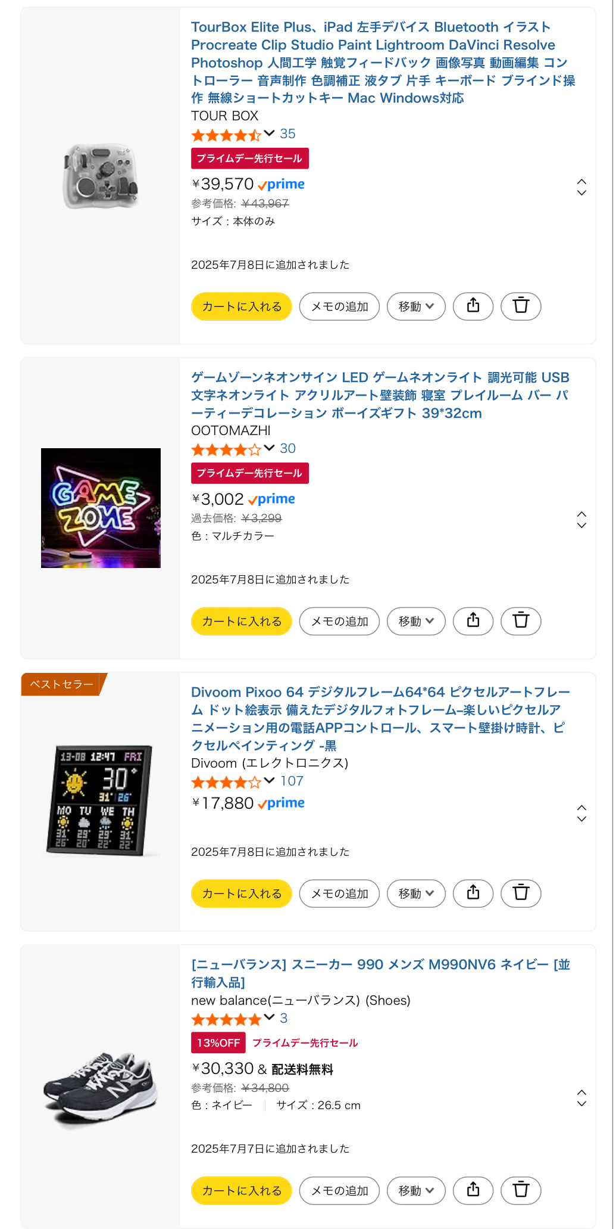Delete the Game Zone neon sign item
This screenshot has height=1229, width=616.
pyautogui.click(x=521, y=621)
